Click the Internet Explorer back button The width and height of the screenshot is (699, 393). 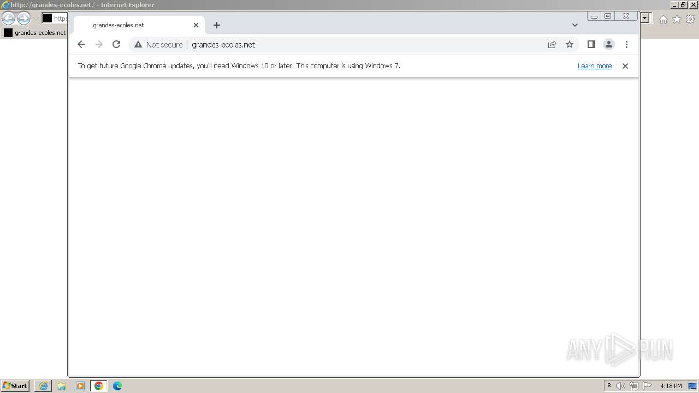click(8, 19)
